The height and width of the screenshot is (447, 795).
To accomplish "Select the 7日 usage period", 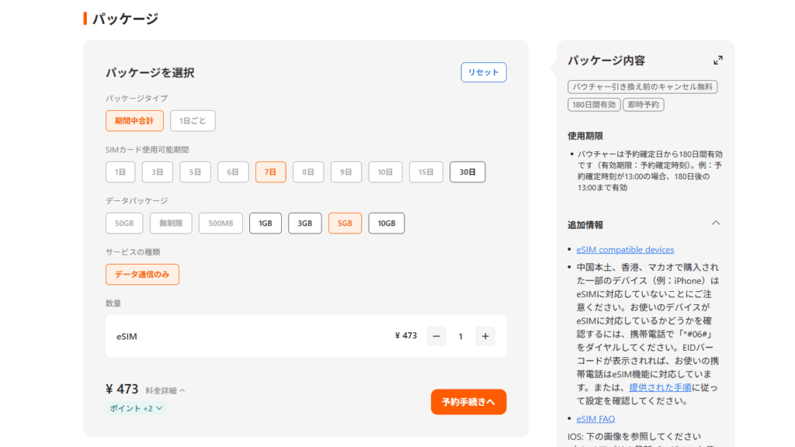I will pos(270,172).
